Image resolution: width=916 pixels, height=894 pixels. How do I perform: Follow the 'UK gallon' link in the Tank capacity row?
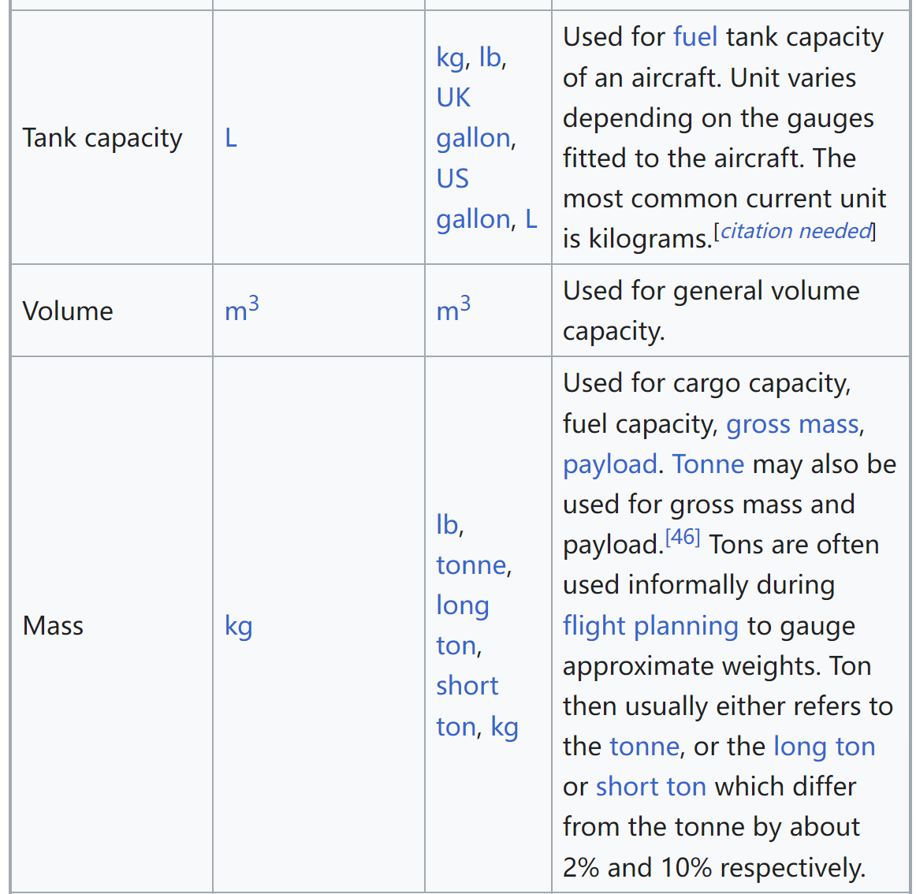pos(473,117)
